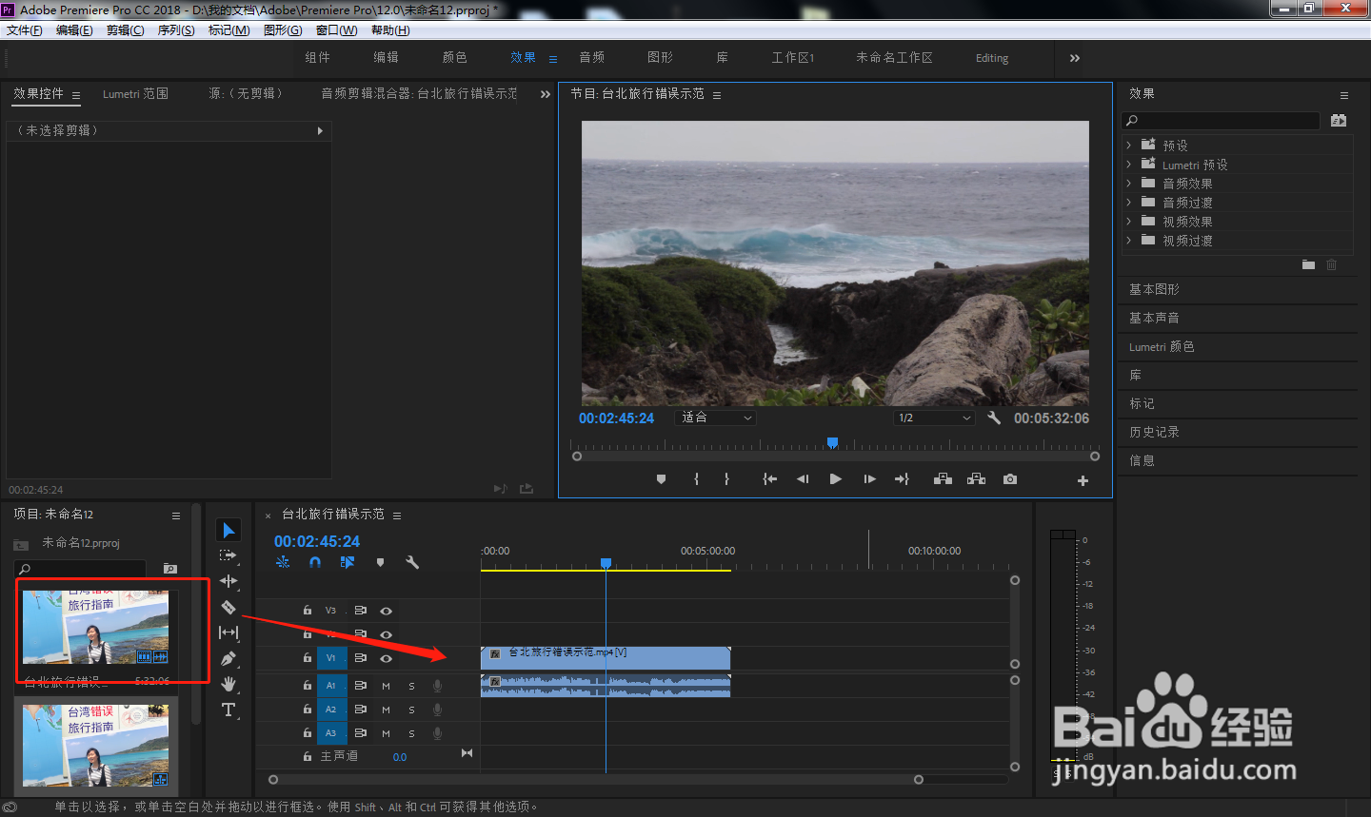Image resolution: width=1371 pixels, height=817 pixels.
Task: Open Lumetri 颜色 panel
Action: [x=1162, y=347]
